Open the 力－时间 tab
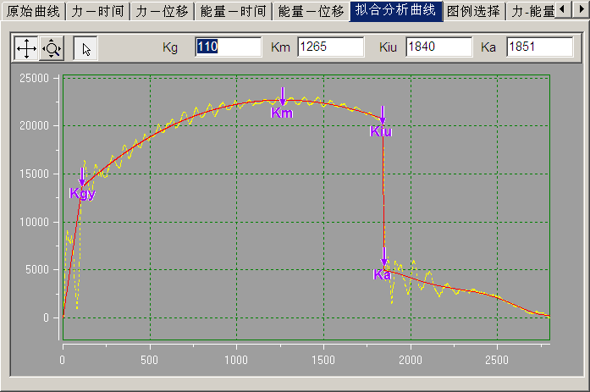590x392 pixels. [x=97, y=11]
